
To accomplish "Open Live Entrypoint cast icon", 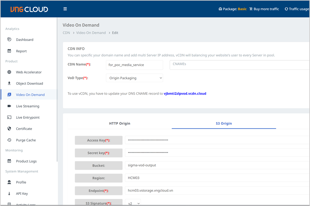I will tap(9, 118).
